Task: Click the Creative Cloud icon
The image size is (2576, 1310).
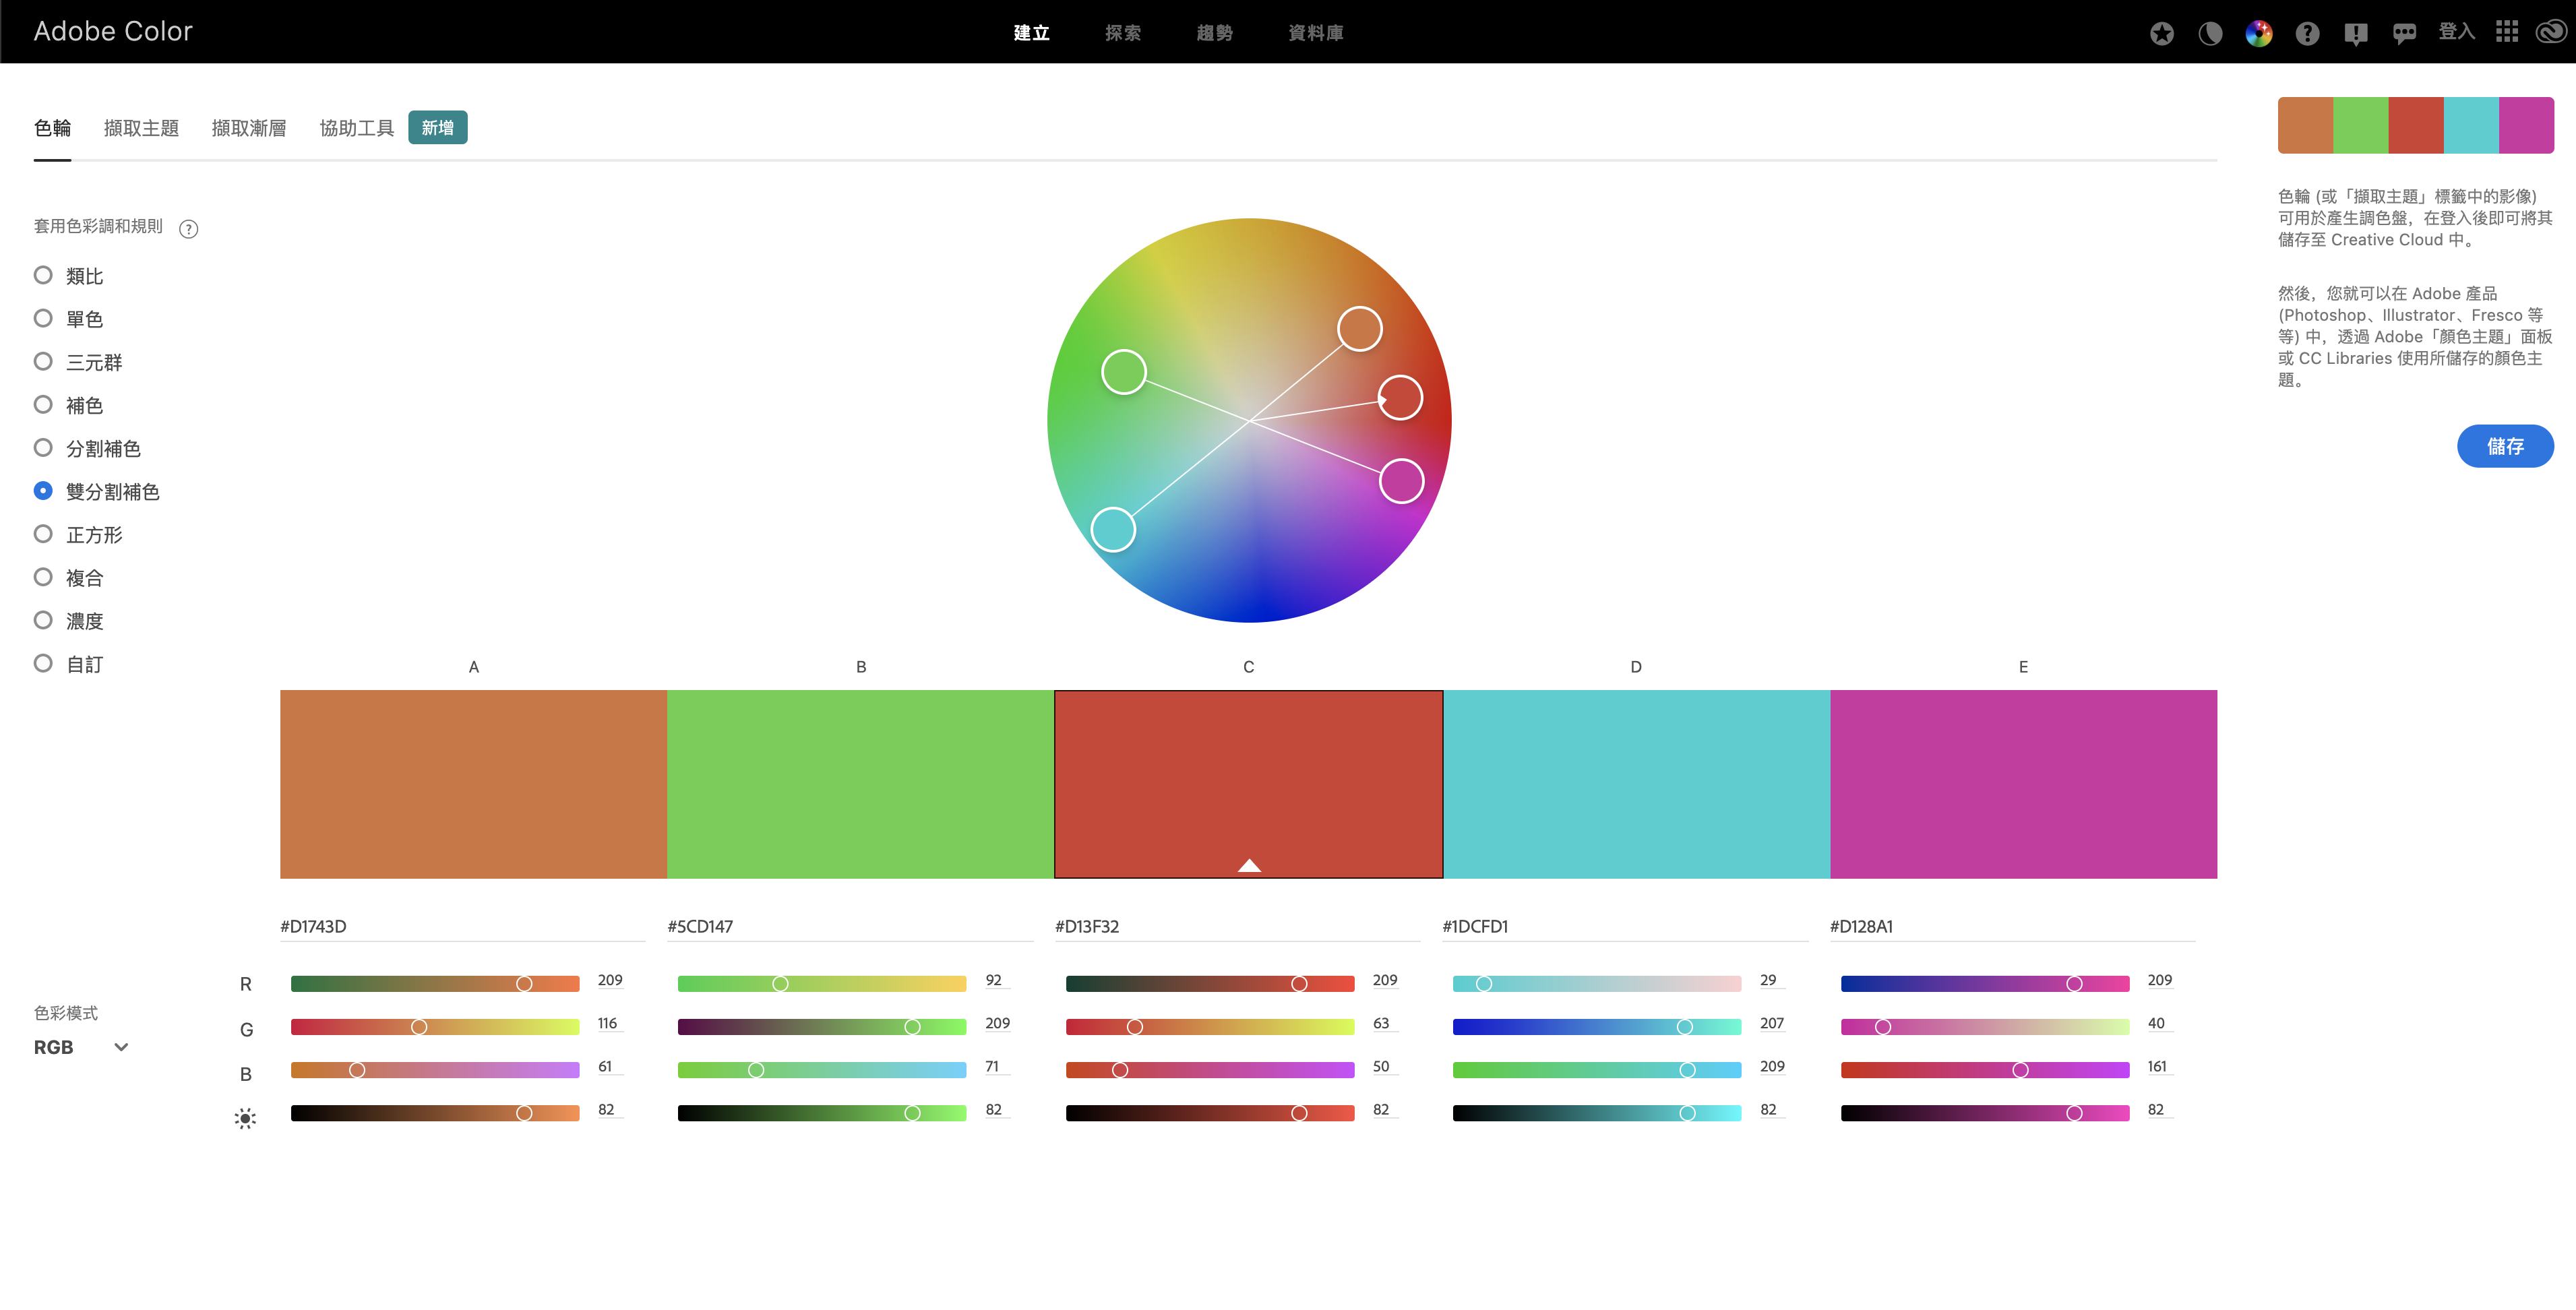Action: tap(2551, 32)
